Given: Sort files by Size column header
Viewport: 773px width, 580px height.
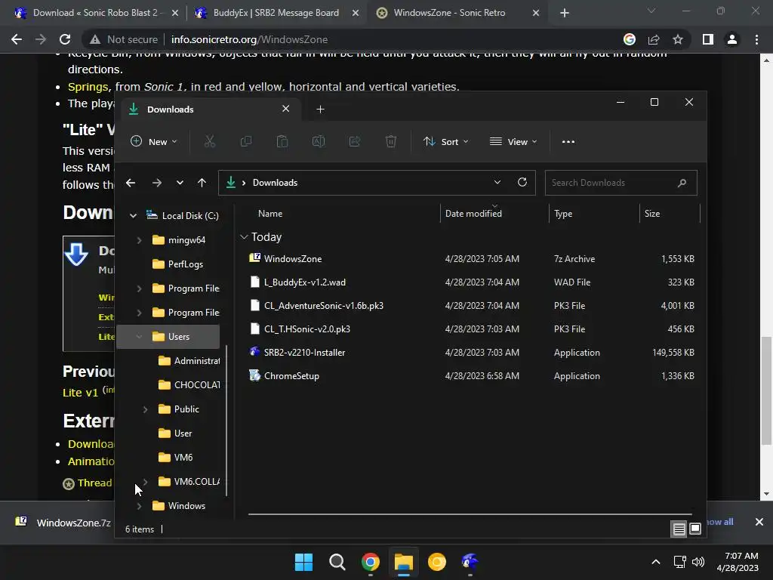Looking at the screenshot, I should 652,214.
